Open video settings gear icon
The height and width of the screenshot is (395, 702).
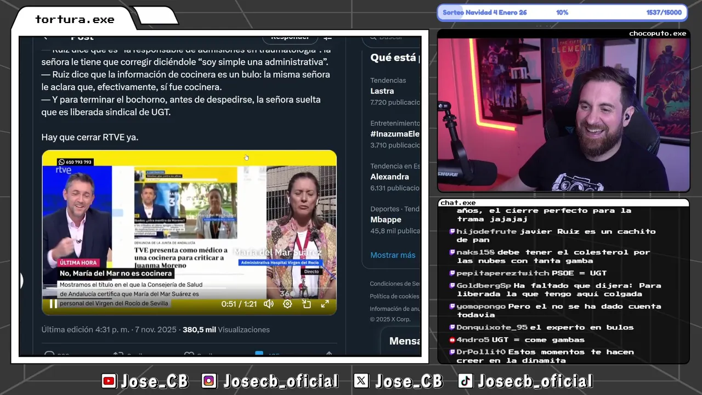287,304
